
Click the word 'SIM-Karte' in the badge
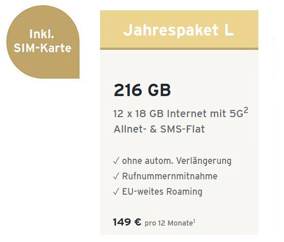(43, 48)
